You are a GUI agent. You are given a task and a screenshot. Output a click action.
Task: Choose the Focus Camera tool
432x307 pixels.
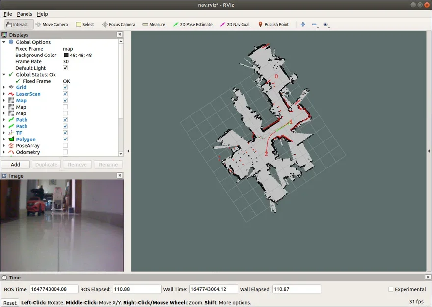(x=118, y=24)
